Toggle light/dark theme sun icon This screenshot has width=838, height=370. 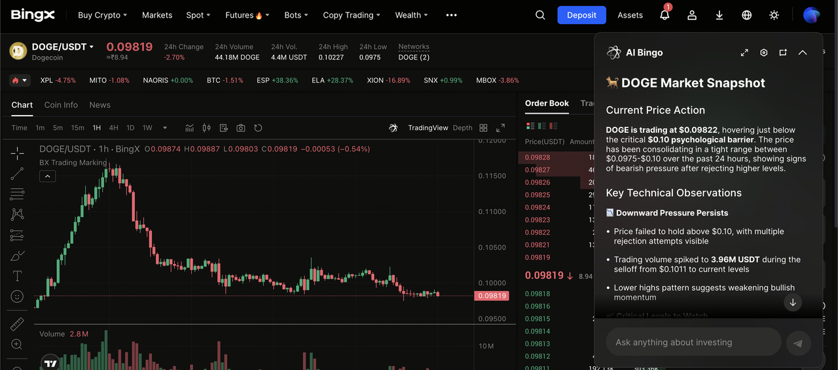(774, 15)
